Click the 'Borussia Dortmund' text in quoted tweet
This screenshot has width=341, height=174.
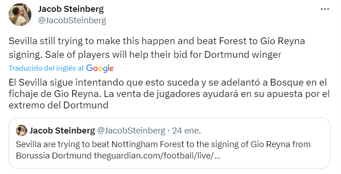point(54,156)
